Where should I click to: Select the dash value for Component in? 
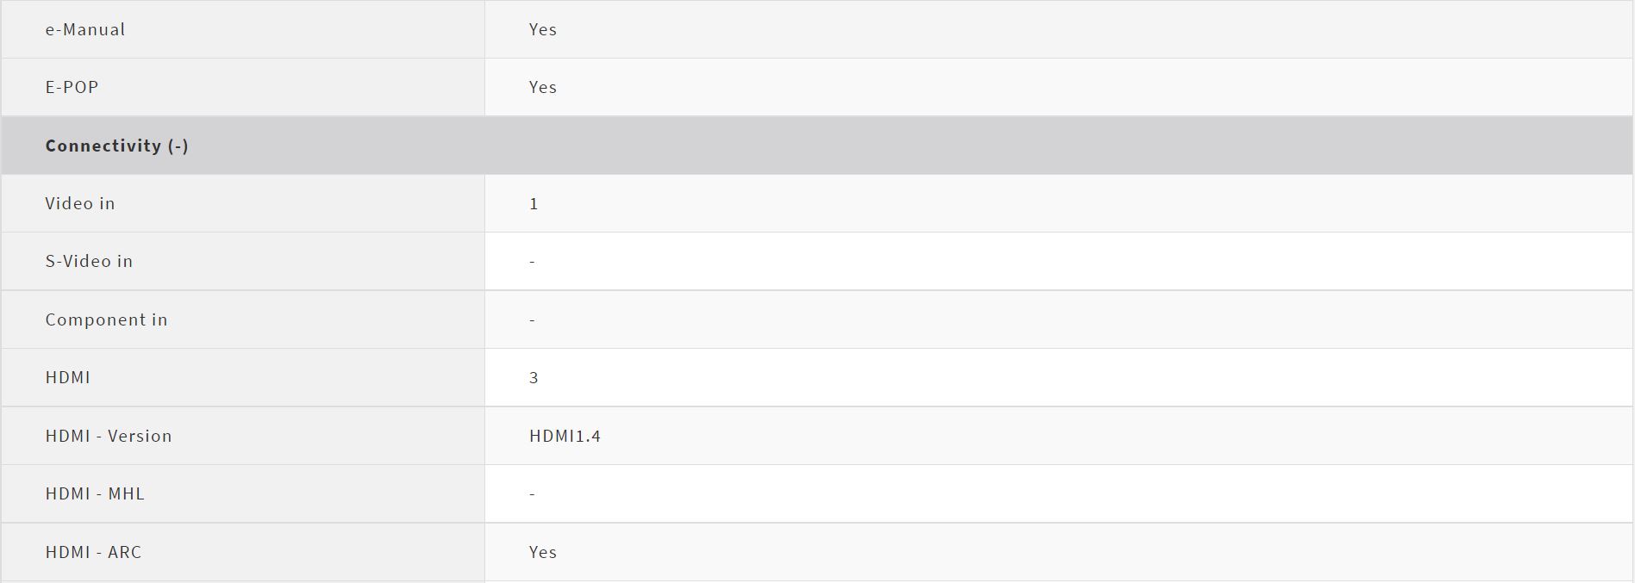pyautogui.click(x=532, y=320)
